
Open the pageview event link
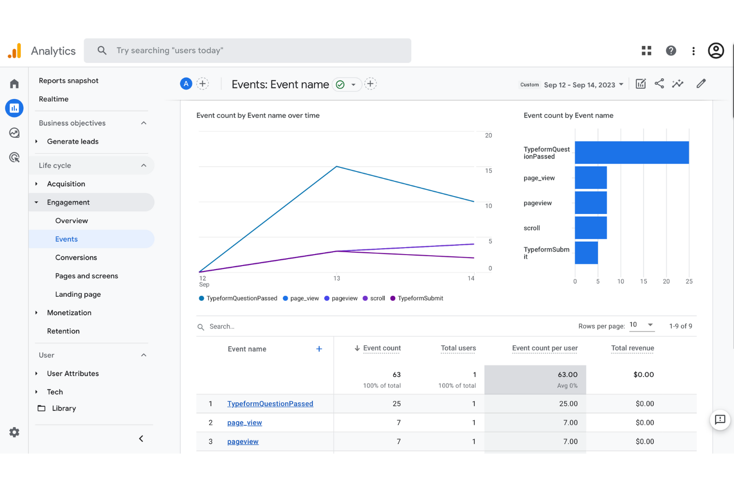click(243, 441)
